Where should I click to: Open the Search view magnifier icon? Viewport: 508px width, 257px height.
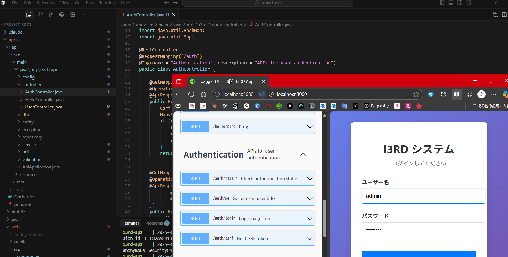tap(40, 14)
